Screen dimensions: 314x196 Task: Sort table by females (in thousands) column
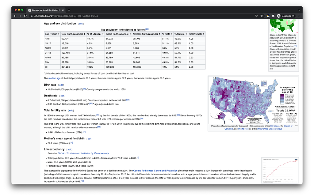(x=146, y=34)
